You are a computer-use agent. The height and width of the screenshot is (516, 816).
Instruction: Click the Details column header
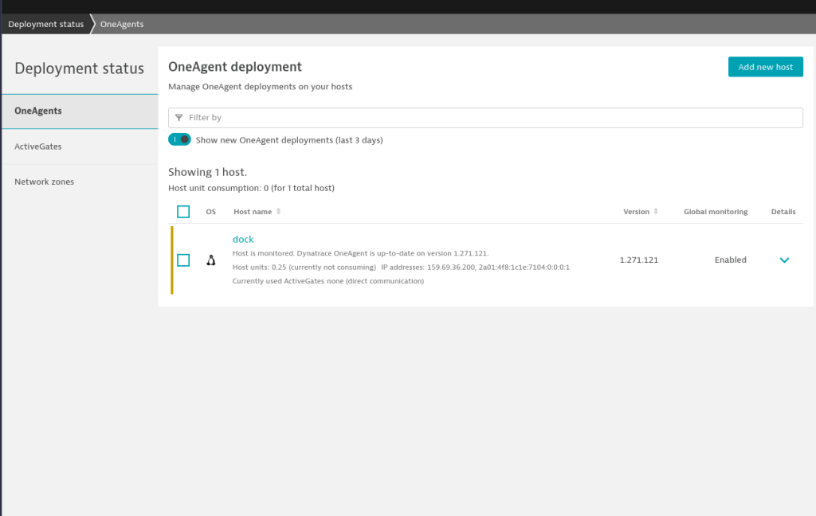tap(783, 212)
